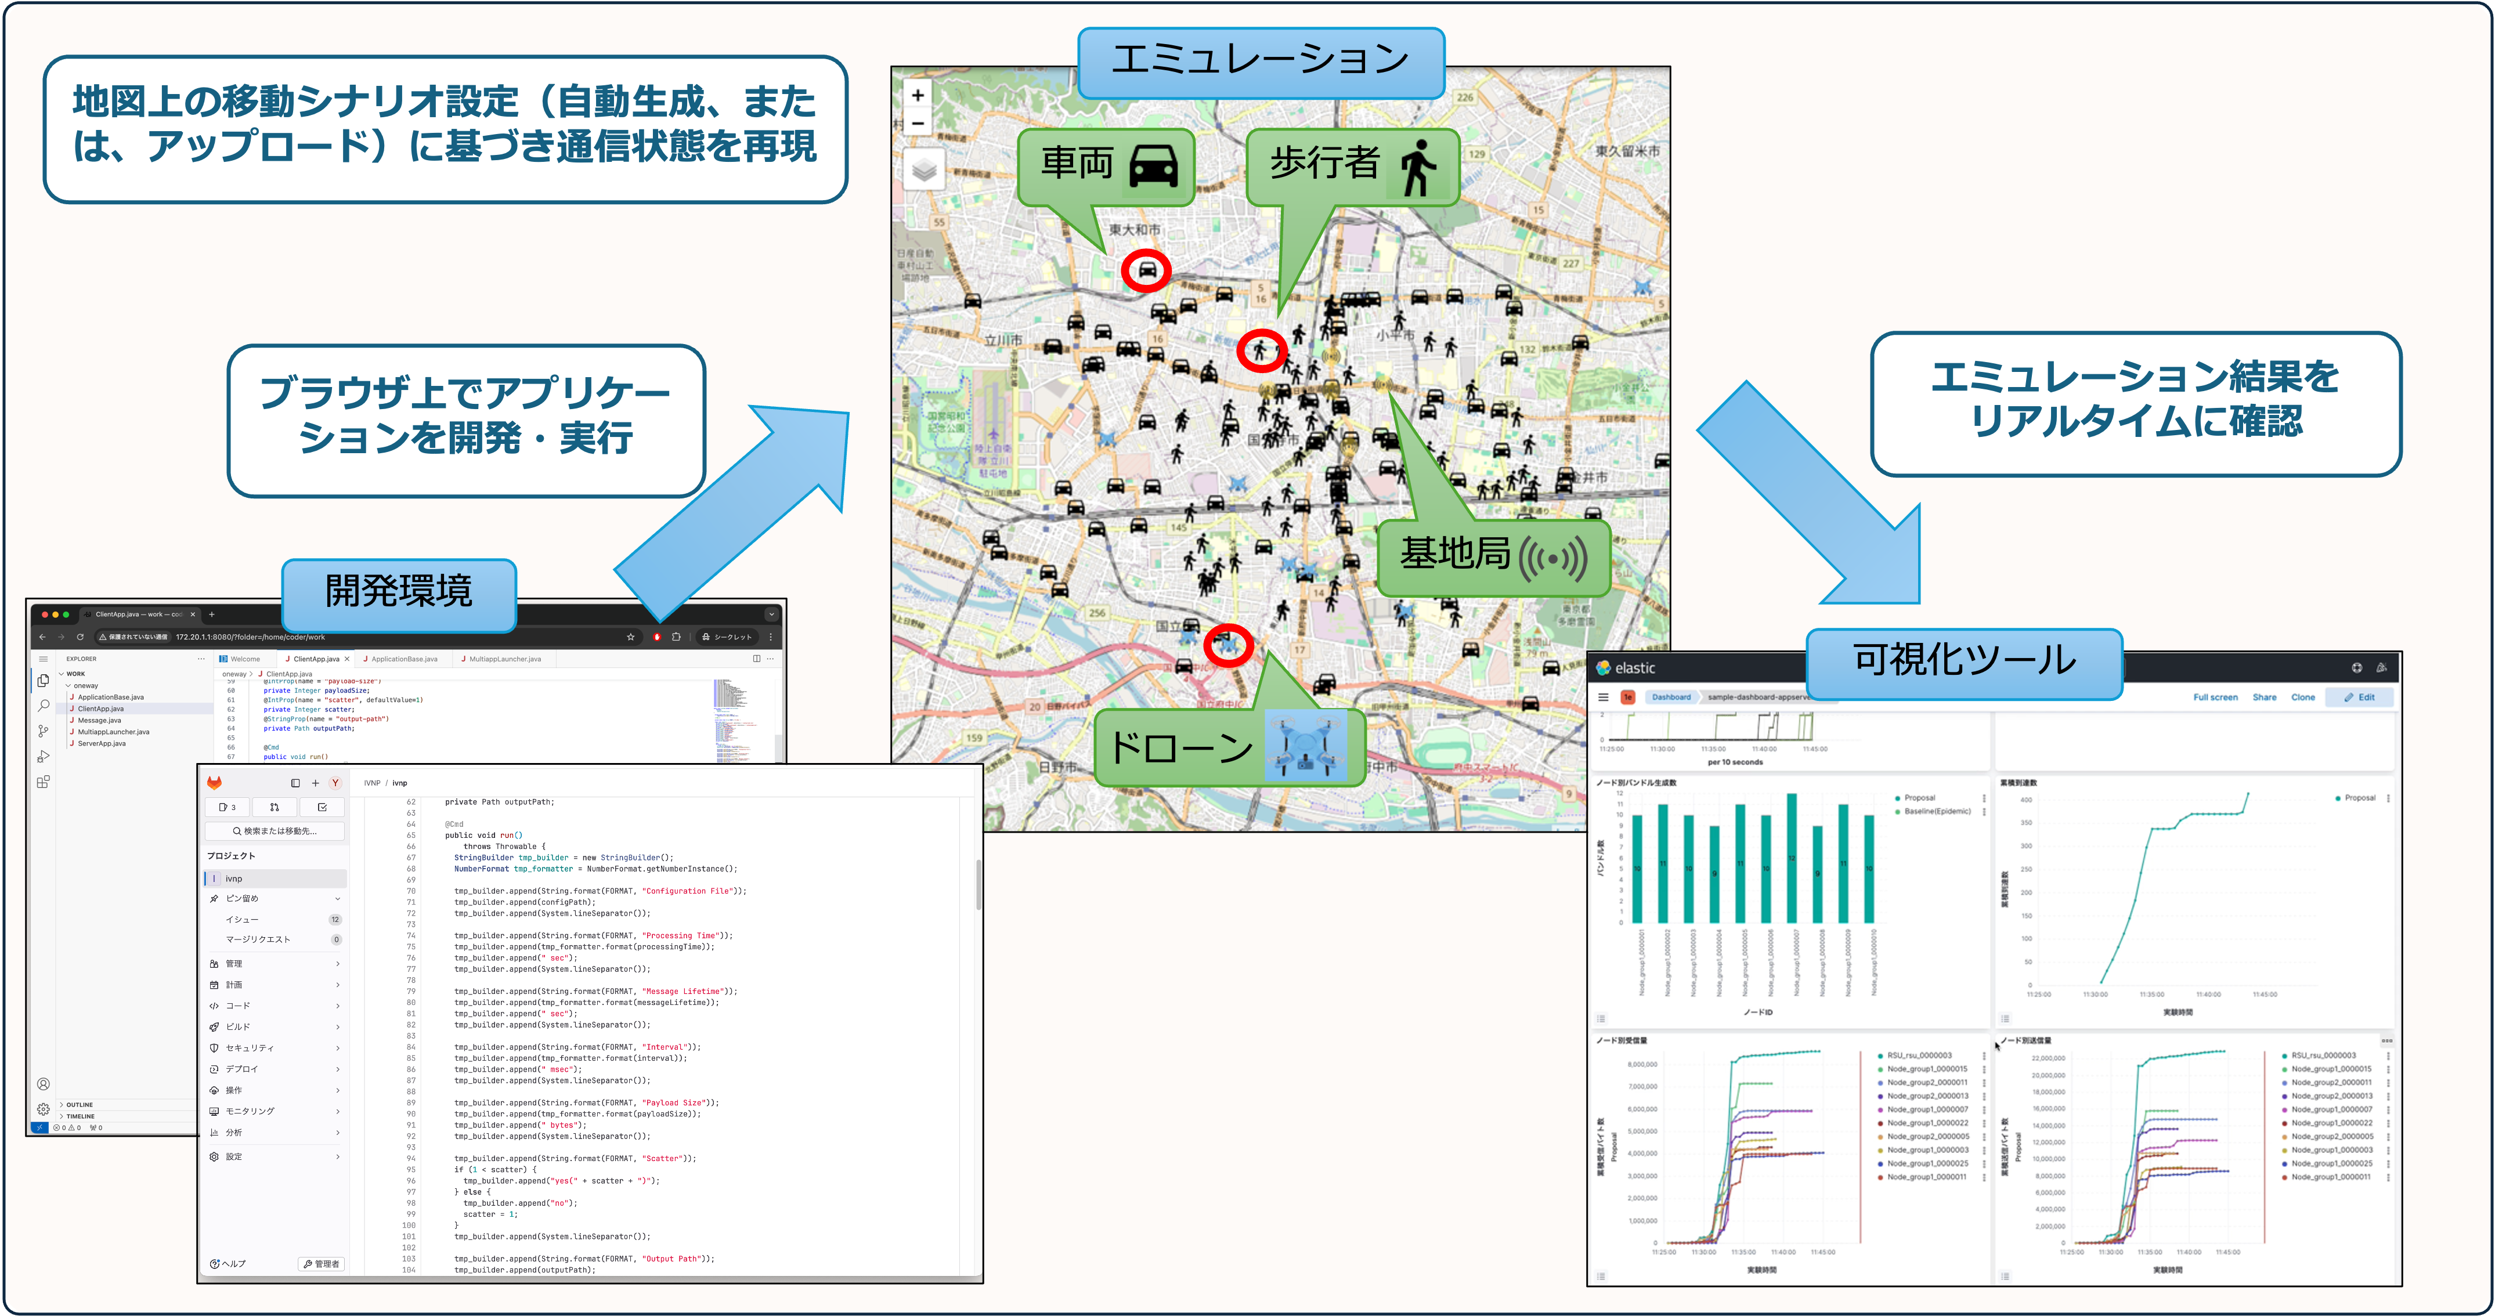Zoom out on the emulation map
Image resolution: width=2495 pixels, height=1316 pixels.
918,123
